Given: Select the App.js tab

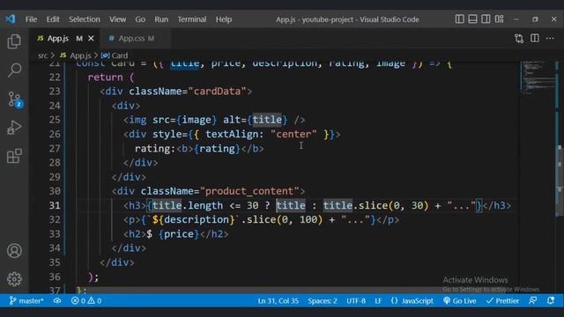Looking at the screenshot, I should coord(57,38).
